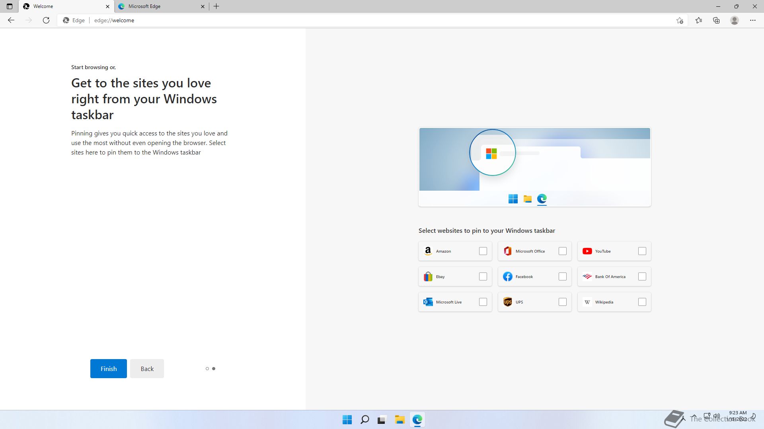Click the YouTube logo icon
Screen dimensions: 764x429
(x=587, y=251)
